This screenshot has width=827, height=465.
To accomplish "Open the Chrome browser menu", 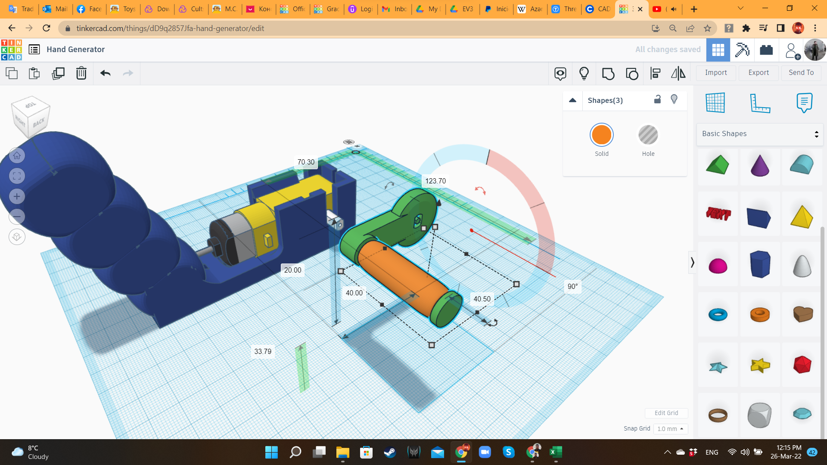I will tap(815, 28).
